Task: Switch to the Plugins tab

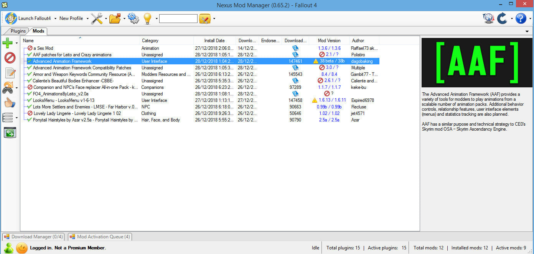Action: coord(18,31)
